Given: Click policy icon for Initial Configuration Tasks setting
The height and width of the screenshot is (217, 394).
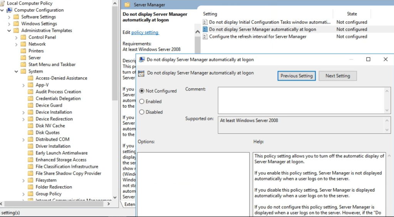Looking at the screenshot, I should (x=205, y=22).
